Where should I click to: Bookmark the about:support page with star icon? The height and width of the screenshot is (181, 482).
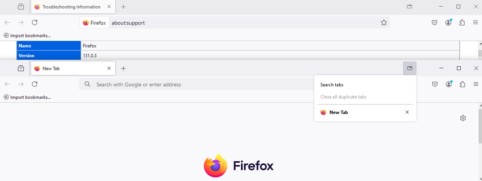pyautogui.click(x=384, y=23)
